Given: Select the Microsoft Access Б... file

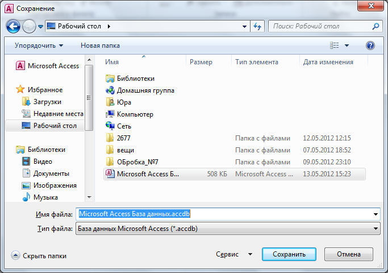Looking at the screenshot, I should (234, 174).
